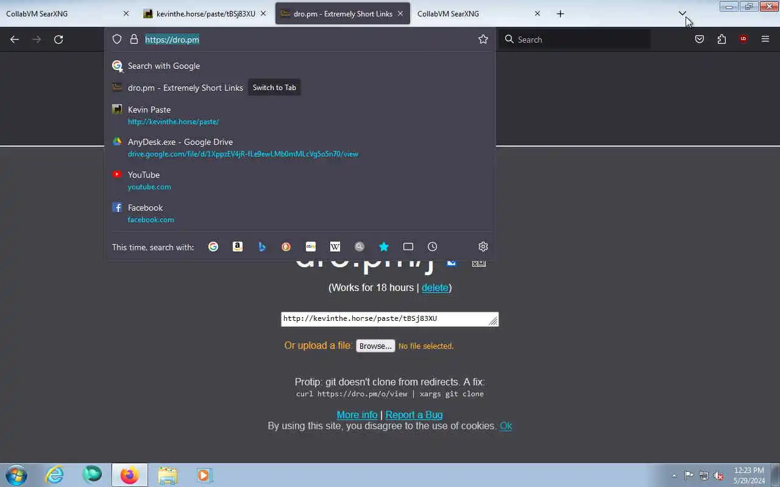Viewport: 780px width, 487px height.
Task: Open the uBlock Origin extension icon
Action: click(x=743, y=40)
